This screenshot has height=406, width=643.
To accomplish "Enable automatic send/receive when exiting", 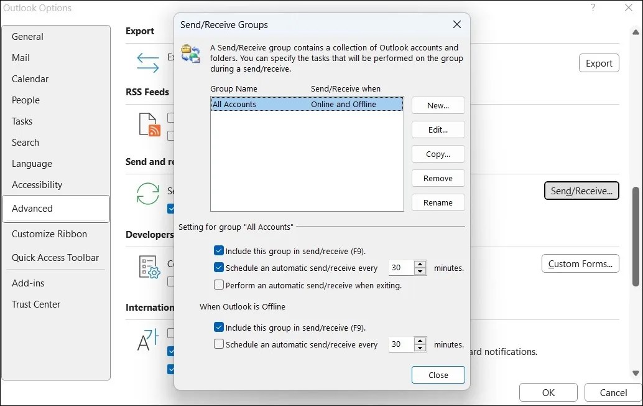I will tap(219, 284).
